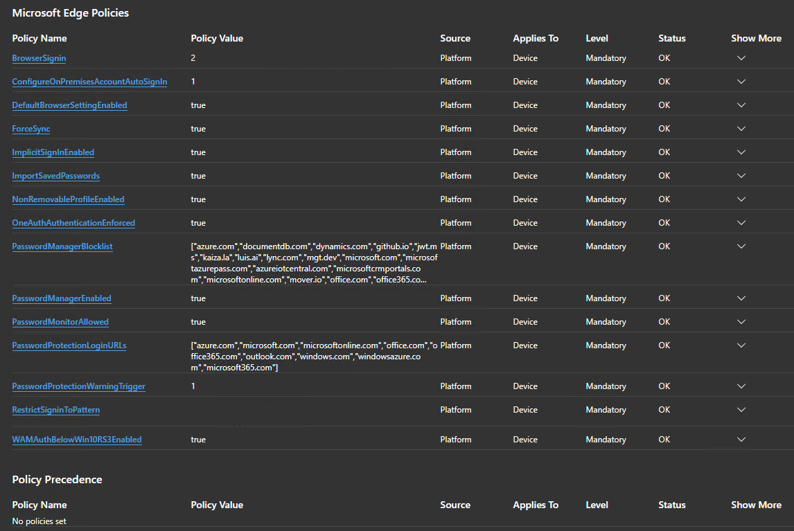Open the ImplicitSignInEnabled policy link

point(53,152)
